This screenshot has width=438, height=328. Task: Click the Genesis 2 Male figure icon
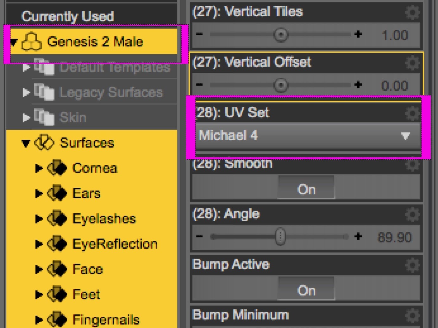(x=31, y=42)
